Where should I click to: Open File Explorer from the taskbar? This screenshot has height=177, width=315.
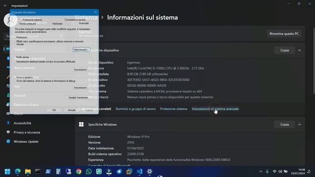click(x=28, y=172)
